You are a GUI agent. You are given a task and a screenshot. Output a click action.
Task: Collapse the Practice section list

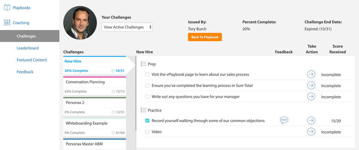point(143,110)
